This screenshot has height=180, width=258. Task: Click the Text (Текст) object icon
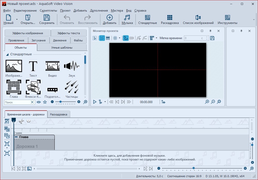coord(33,67)
